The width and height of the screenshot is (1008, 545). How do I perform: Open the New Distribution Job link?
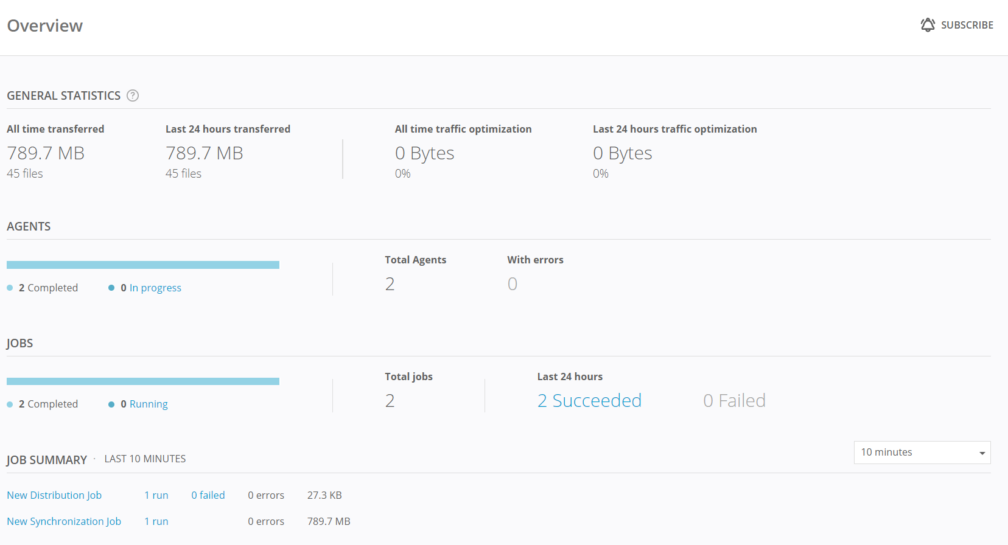click(x=54, y=495)
